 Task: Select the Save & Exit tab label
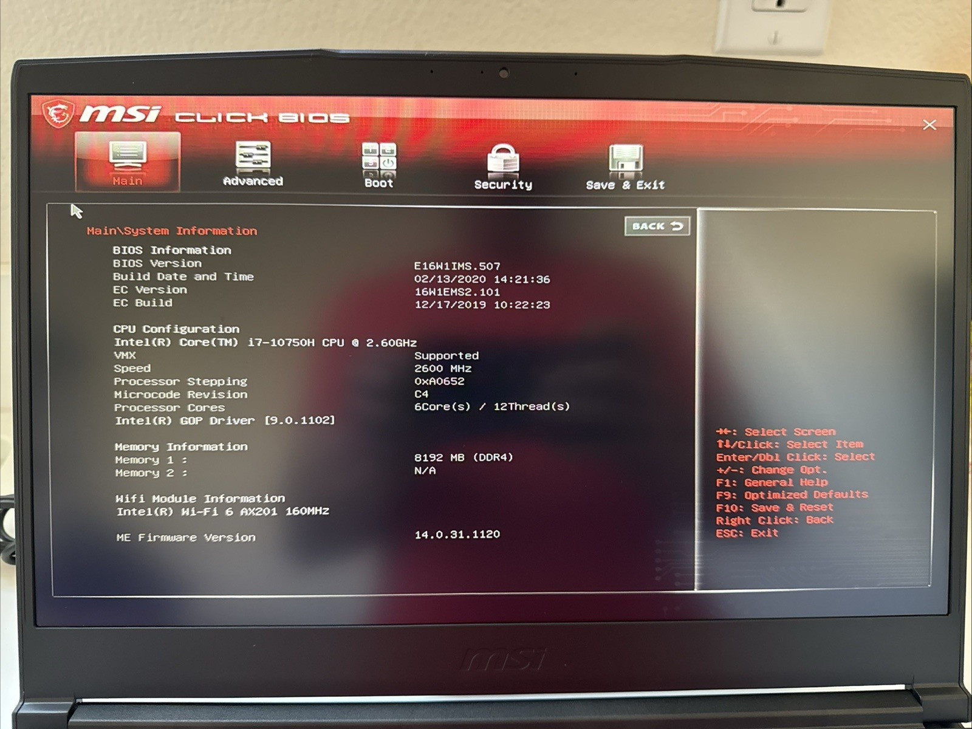tap(626, 185)
